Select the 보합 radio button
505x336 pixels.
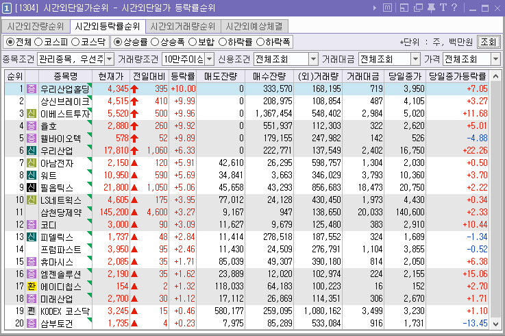[x=193, y=42]
